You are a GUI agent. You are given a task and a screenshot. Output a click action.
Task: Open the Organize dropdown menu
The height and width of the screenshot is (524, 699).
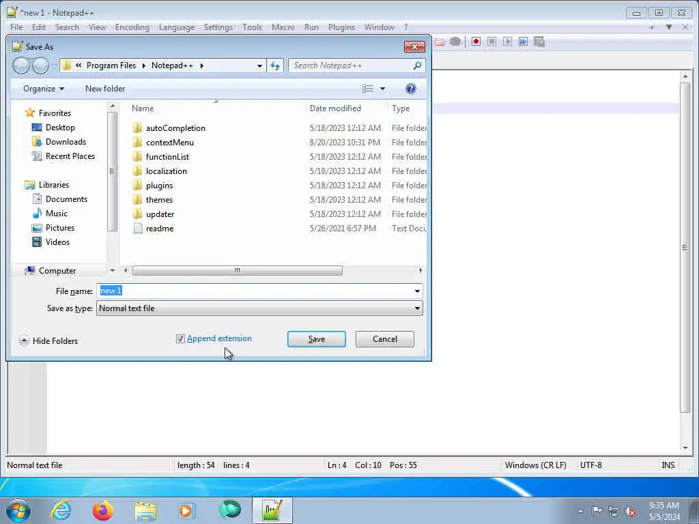click(44, 89)
